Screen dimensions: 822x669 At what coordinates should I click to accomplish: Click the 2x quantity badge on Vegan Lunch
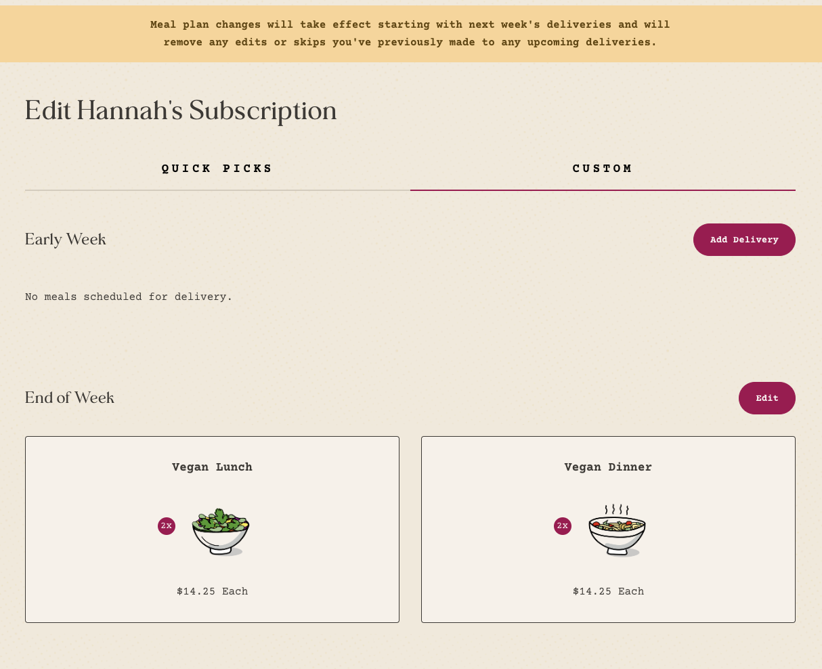pyautogui.click(x=167, y=526)
